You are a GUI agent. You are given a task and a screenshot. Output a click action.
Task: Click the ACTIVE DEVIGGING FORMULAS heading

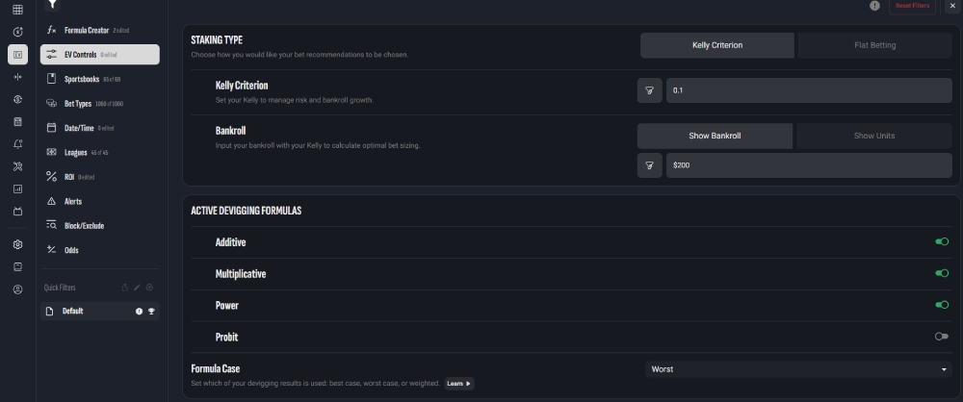click(246, 211)
